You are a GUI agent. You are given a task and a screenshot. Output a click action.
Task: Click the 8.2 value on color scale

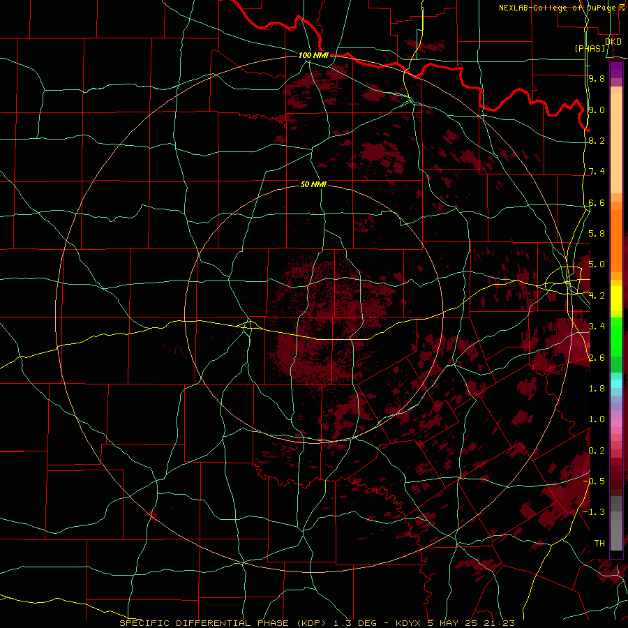click(x=597, y=140)
